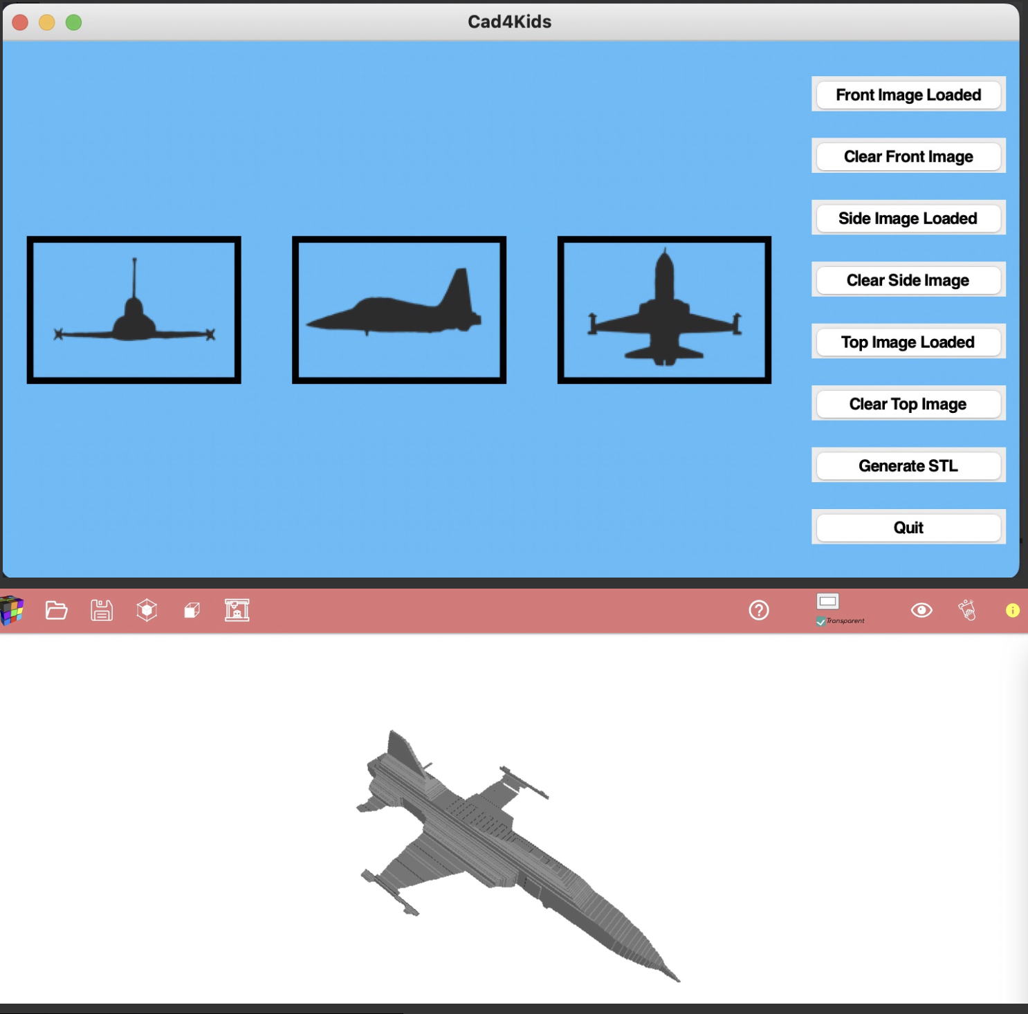Click the save floppy disk icon
The width and height of the screenshot is (1028, 1014).
click(102, 610)
